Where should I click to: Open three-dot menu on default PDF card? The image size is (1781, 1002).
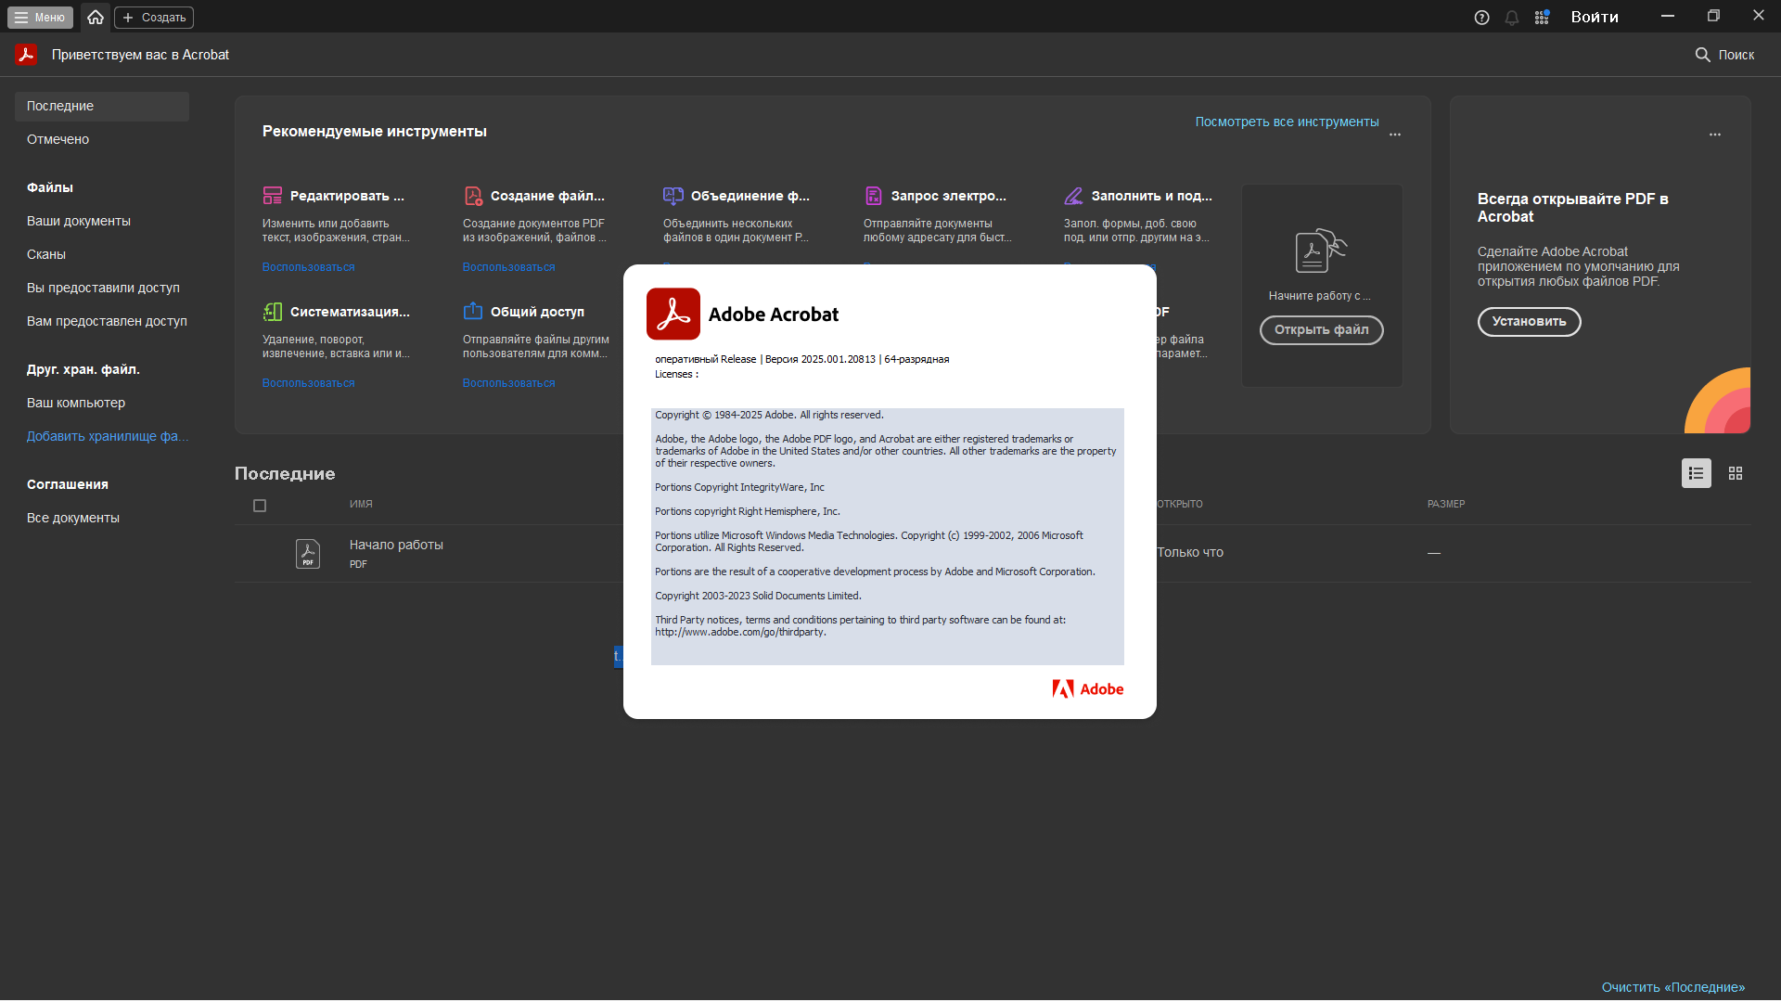(1715, 135)
